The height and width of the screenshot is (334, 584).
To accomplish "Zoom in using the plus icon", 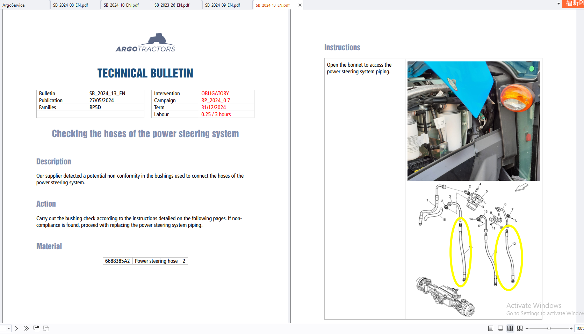I will (x=571, y=328).
